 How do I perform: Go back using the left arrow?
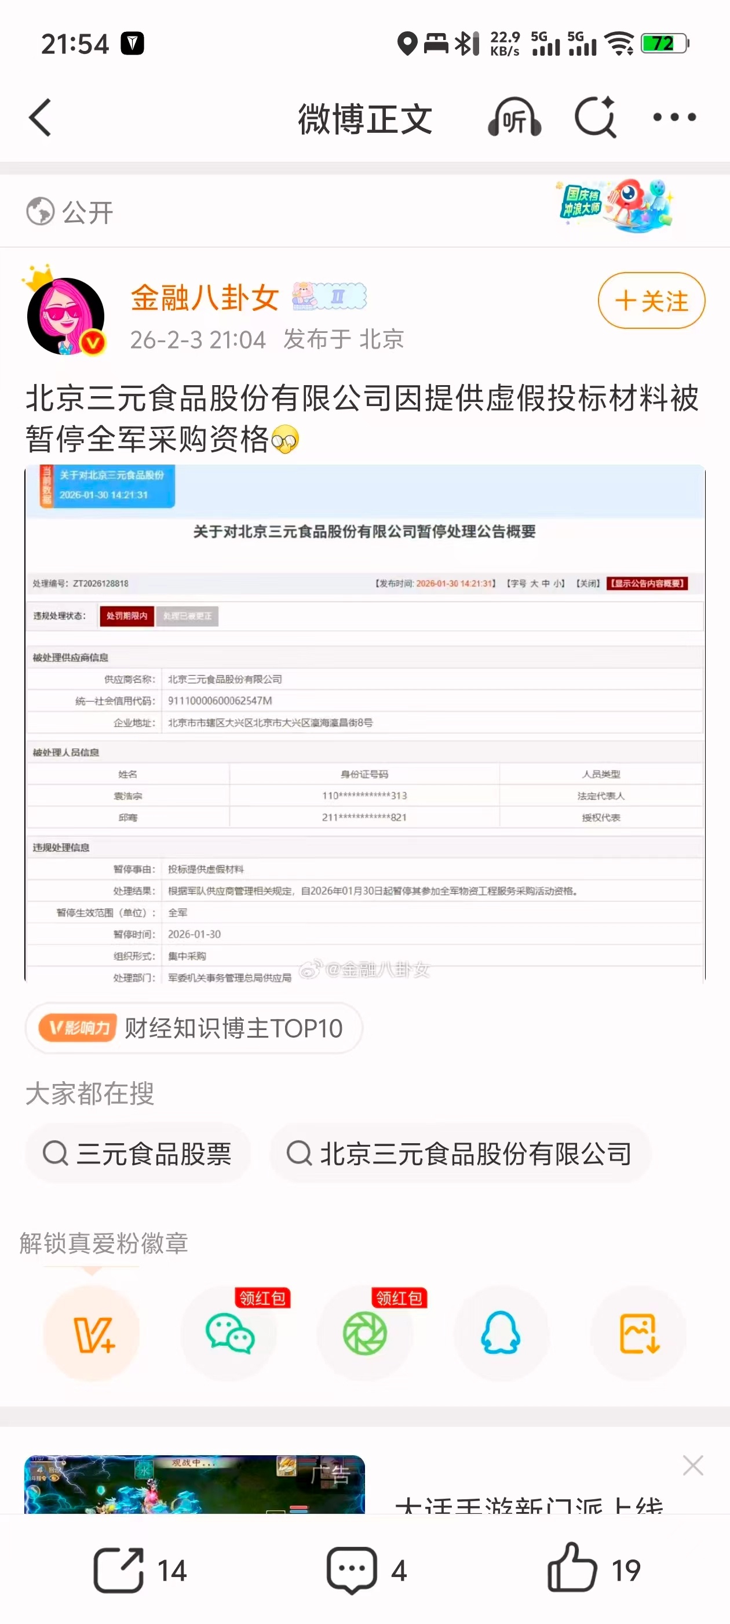point(39,117)
